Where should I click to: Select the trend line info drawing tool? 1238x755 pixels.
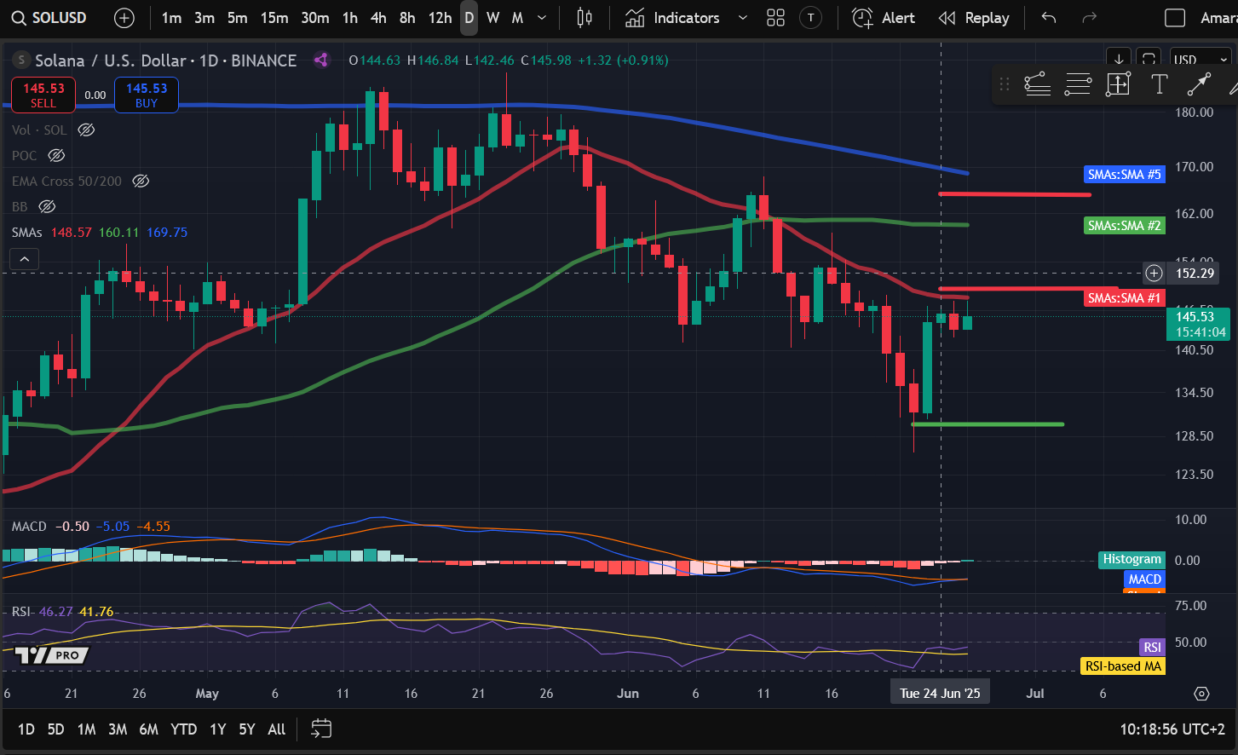1037,84
